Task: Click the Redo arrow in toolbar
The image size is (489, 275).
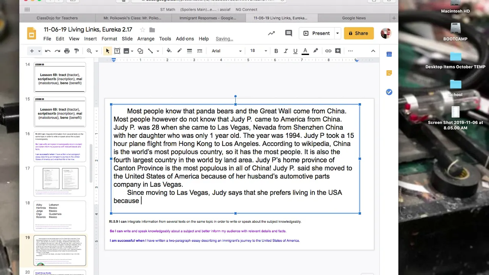Action: click(57, 51)
